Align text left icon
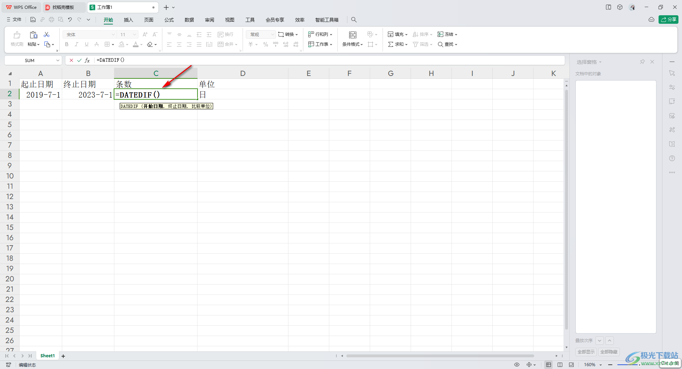Image resolution: width=682 pixels, height=369 pixels. point(169,44)
